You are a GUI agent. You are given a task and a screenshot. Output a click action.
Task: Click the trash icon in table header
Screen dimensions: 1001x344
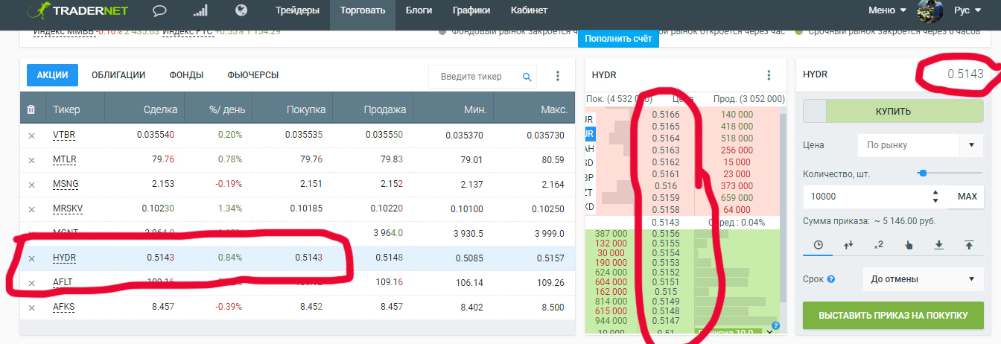tap(31, 109)
